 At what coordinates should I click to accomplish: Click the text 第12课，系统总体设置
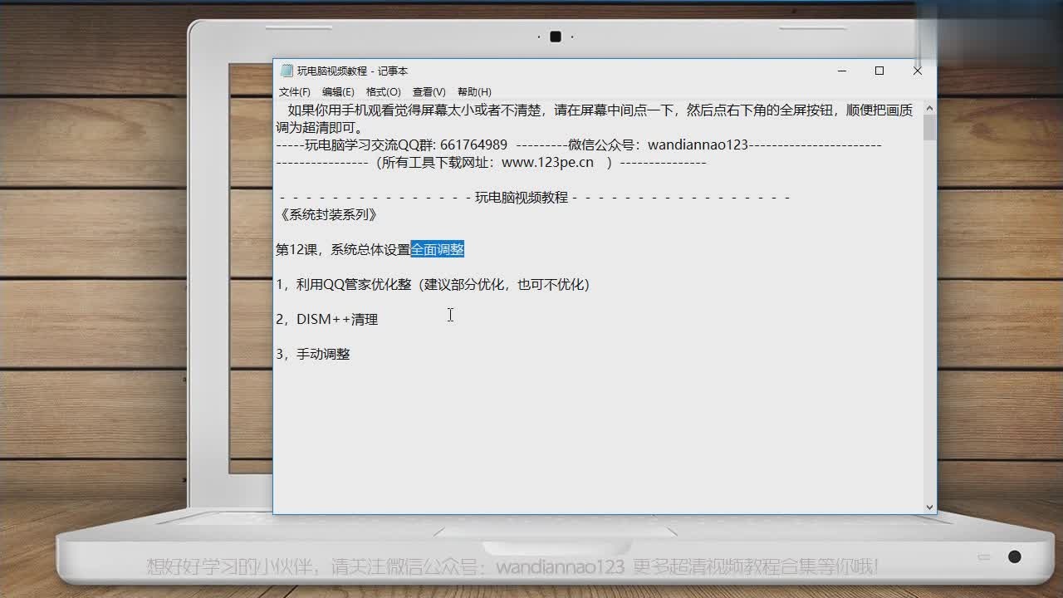pos(343,249)
